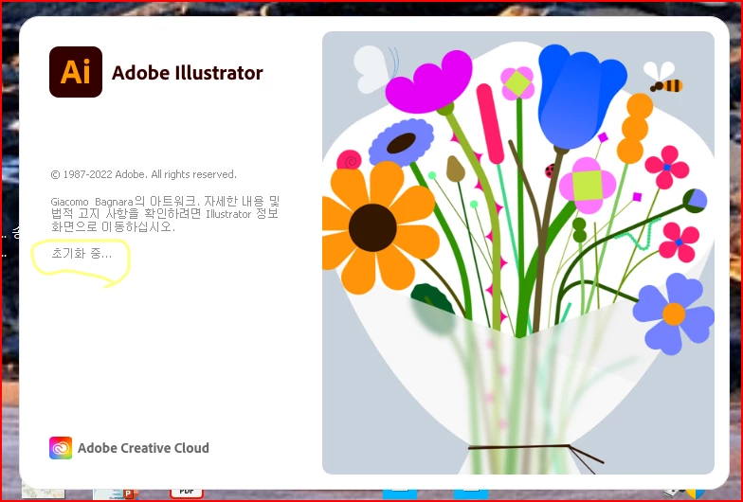Screen dimensions: 743x502
Task: Click the flower bouquet splash artwork
Action: 517,253
